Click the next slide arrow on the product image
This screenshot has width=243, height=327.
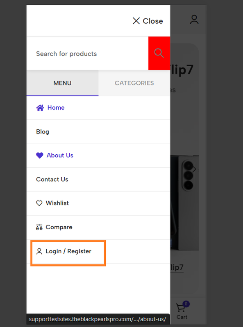[194, 169]
